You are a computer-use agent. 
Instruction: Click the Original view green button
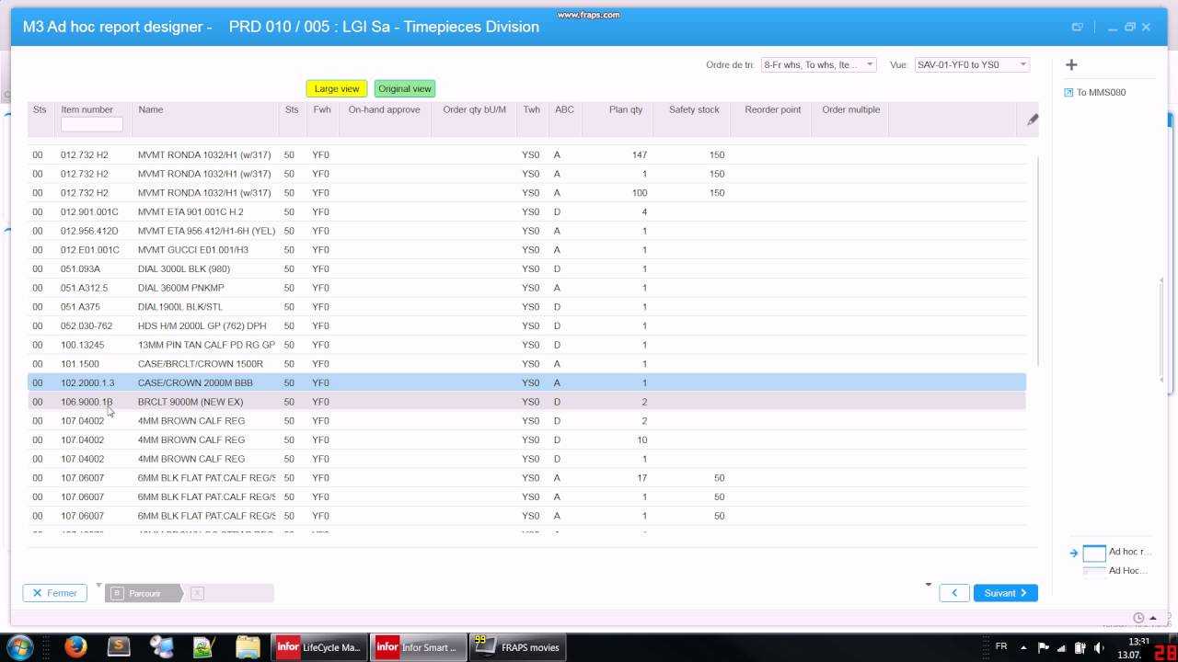(405, 88)
